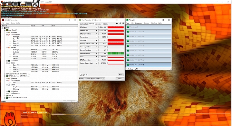Switch to the Advanced tab in GPU-Z

(98, 24)
